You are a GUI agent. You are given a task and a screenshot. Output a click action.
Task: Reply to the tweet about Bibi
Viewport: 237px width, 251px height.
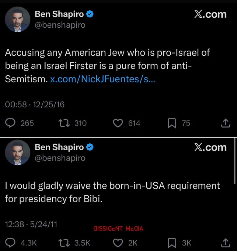click(11, 243)
